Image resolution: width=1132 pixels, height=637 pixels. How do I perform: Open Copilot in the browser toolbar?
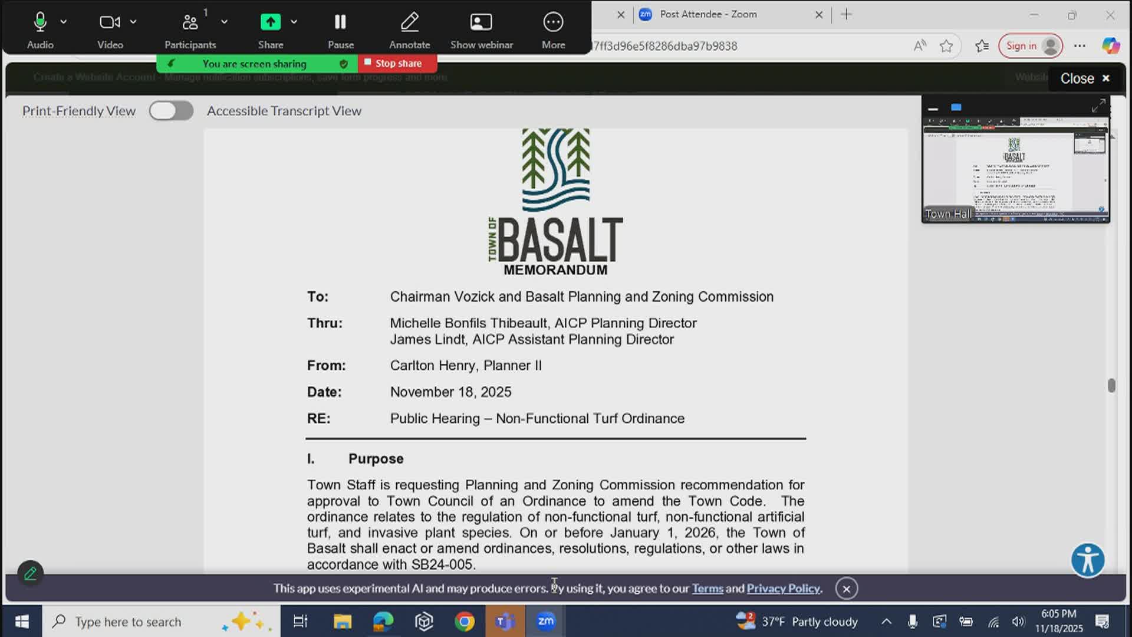pyautogui.click(x=1111, y=45)
